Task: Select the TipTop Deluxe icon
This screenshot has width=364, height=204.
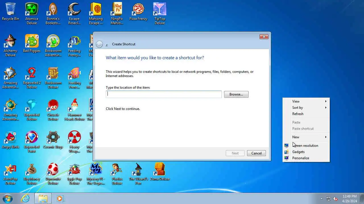Action: click(160, 14)
